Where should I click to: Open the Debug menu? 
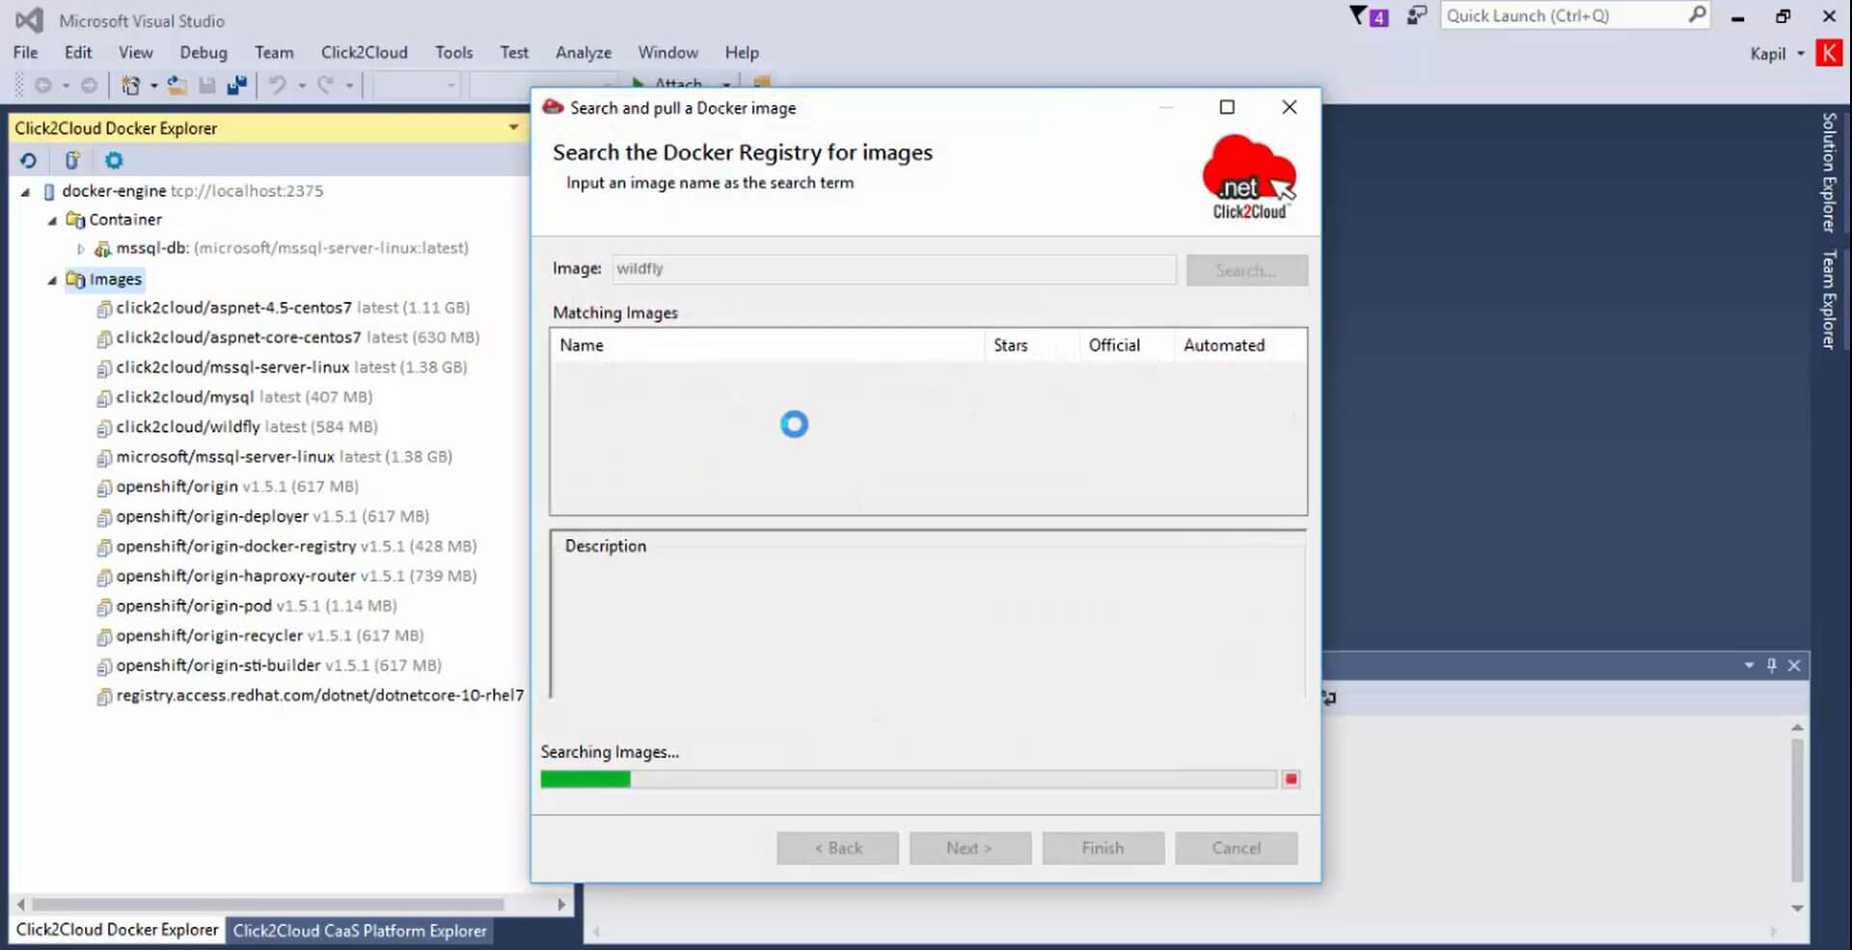[204, 52]
